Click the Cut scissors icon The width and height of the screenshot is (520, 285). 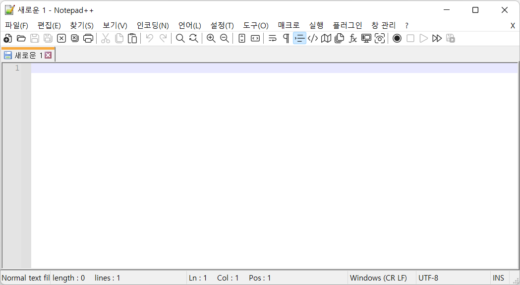(x=106, y=39)
